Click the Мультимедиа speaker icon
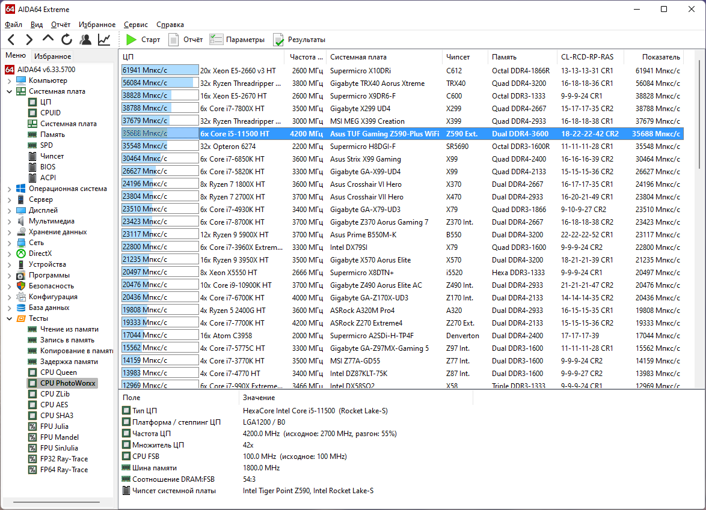 click(21, 221)
